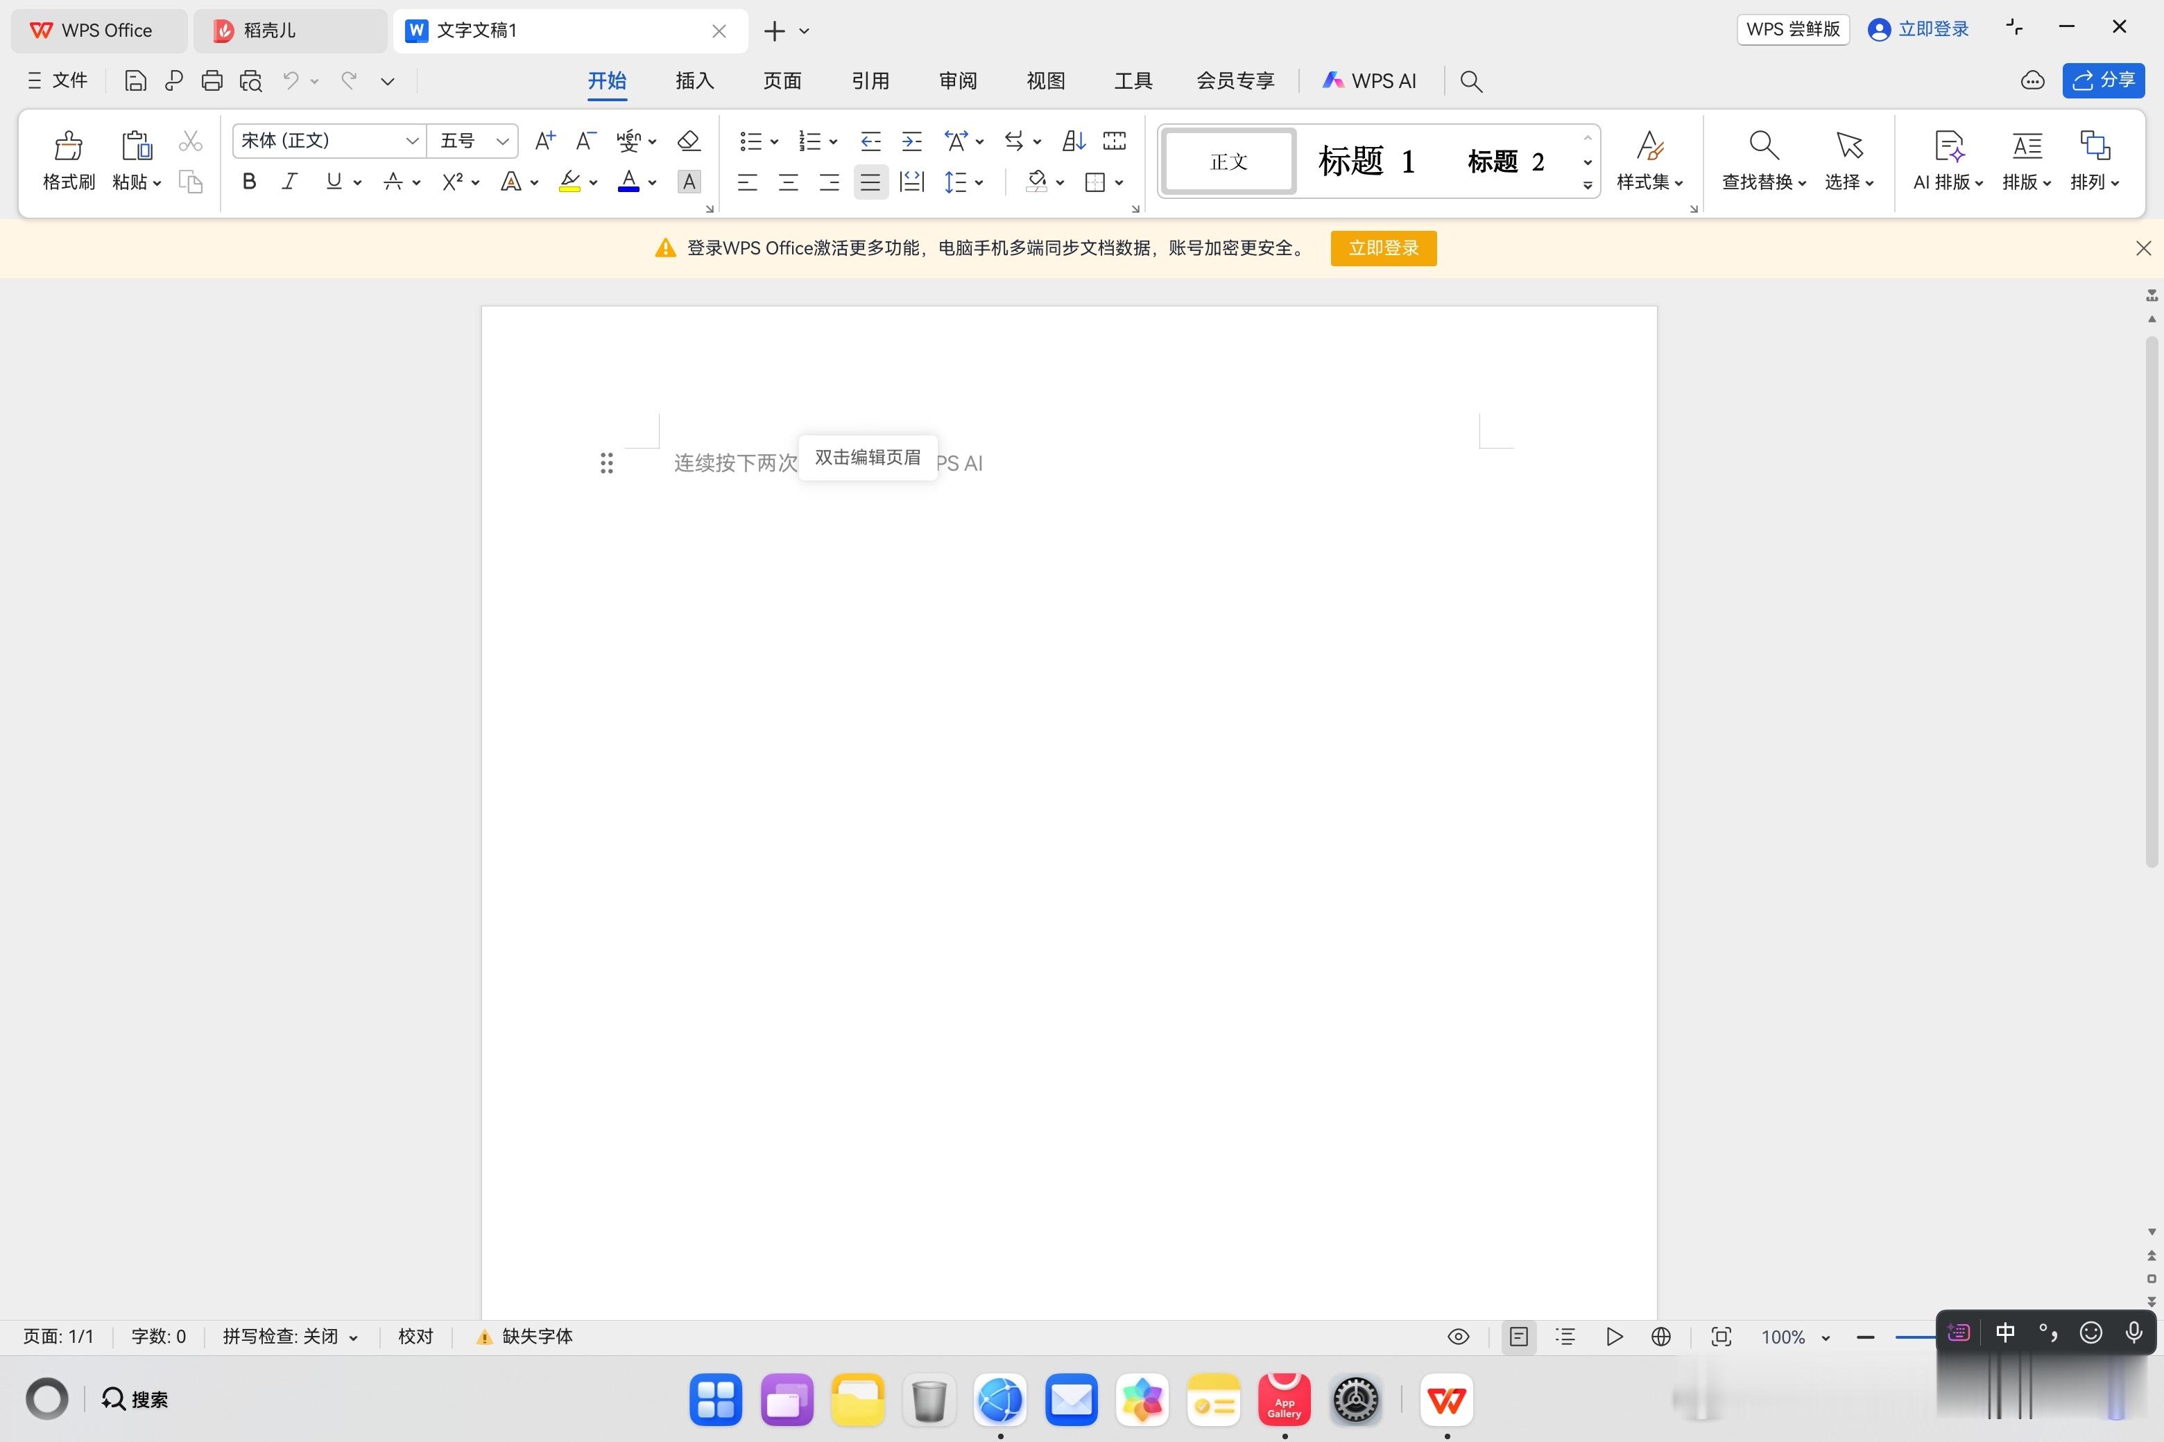The image size is (2164, 1442).
Task: Expand the styles gallery more arrow
Action: click(1587, 186)
